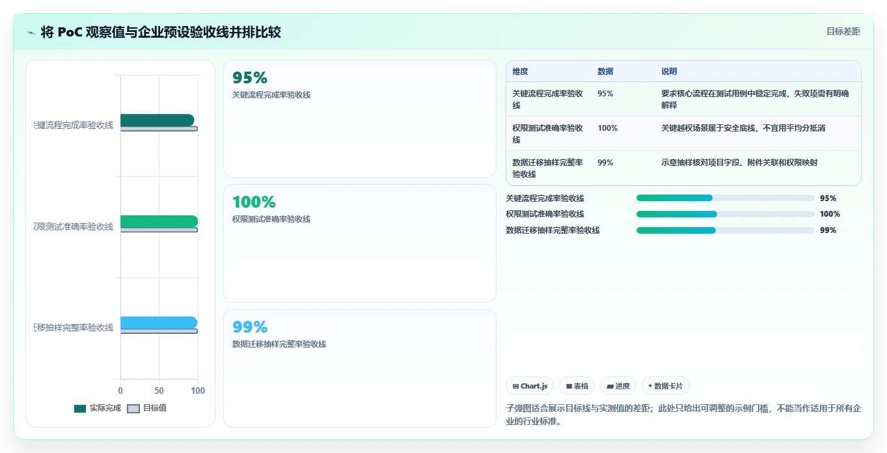Click the 进度 tag chip

pyautogui.click(x=618, y=386)
